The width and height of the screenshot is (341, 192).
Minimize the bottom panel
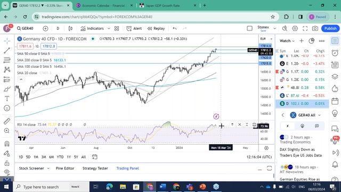click(259, 169)
